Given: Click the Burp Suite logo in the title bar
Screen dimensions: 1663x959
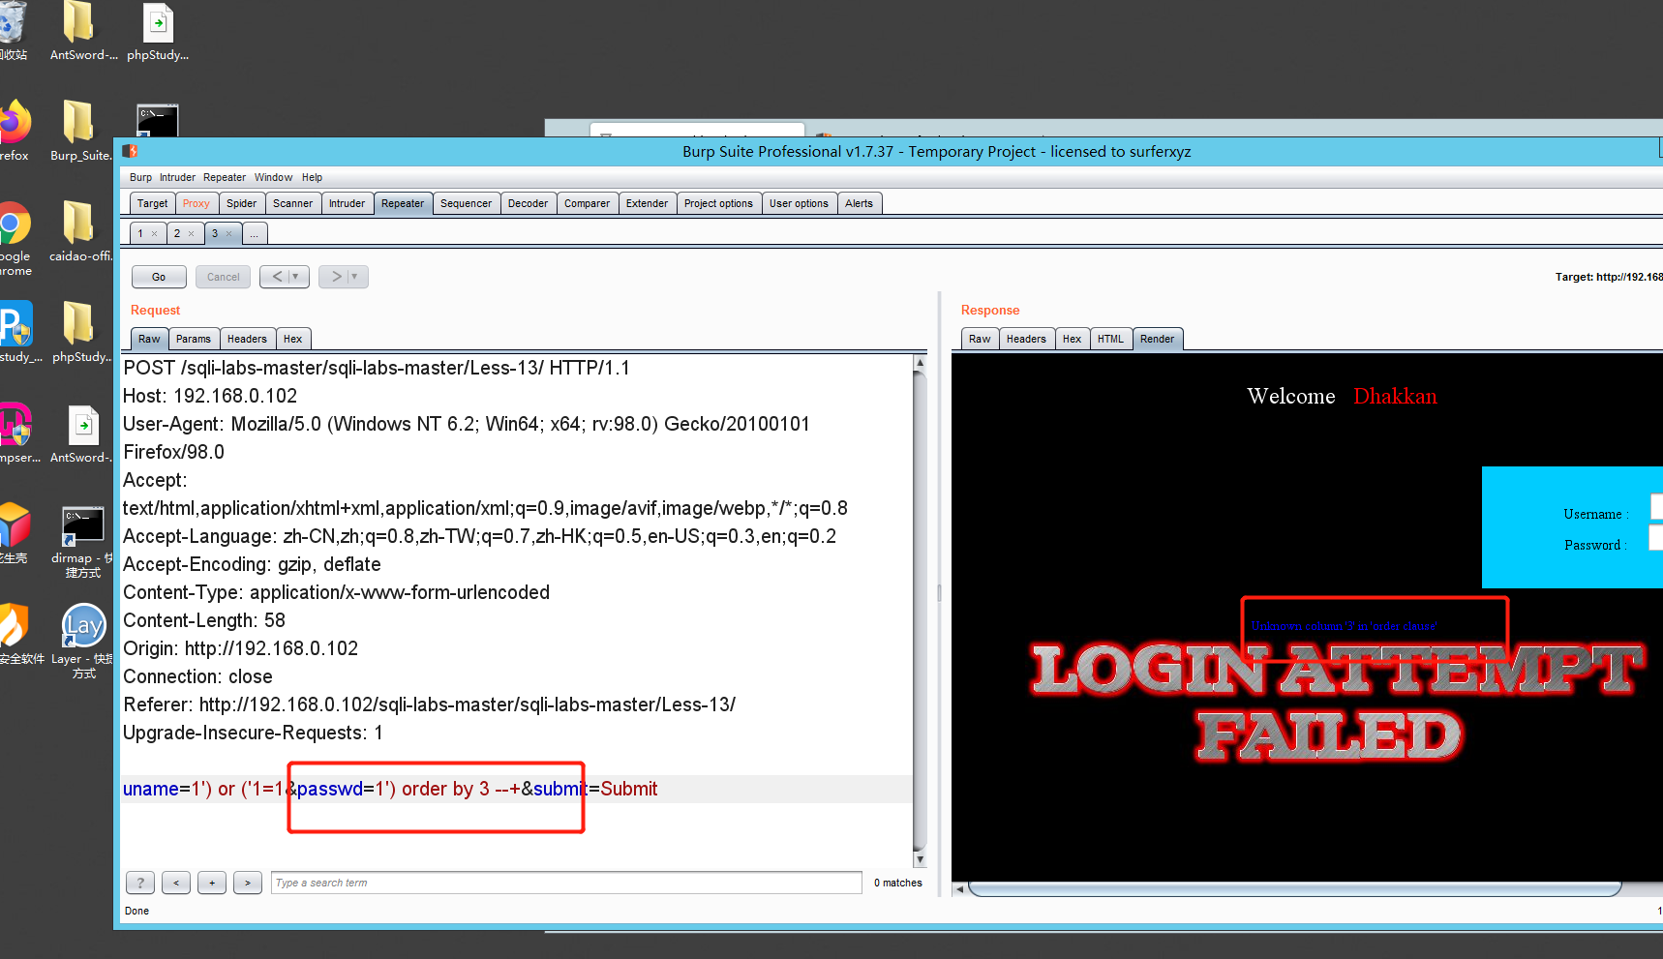Looking at the screenshot, I should coord(130,151).
